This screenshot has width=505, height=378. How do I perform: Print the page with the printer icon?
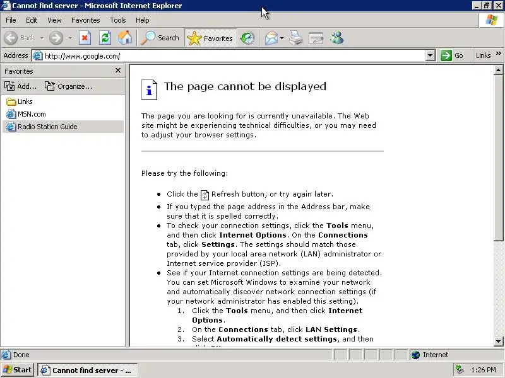(x=296, y=38)
